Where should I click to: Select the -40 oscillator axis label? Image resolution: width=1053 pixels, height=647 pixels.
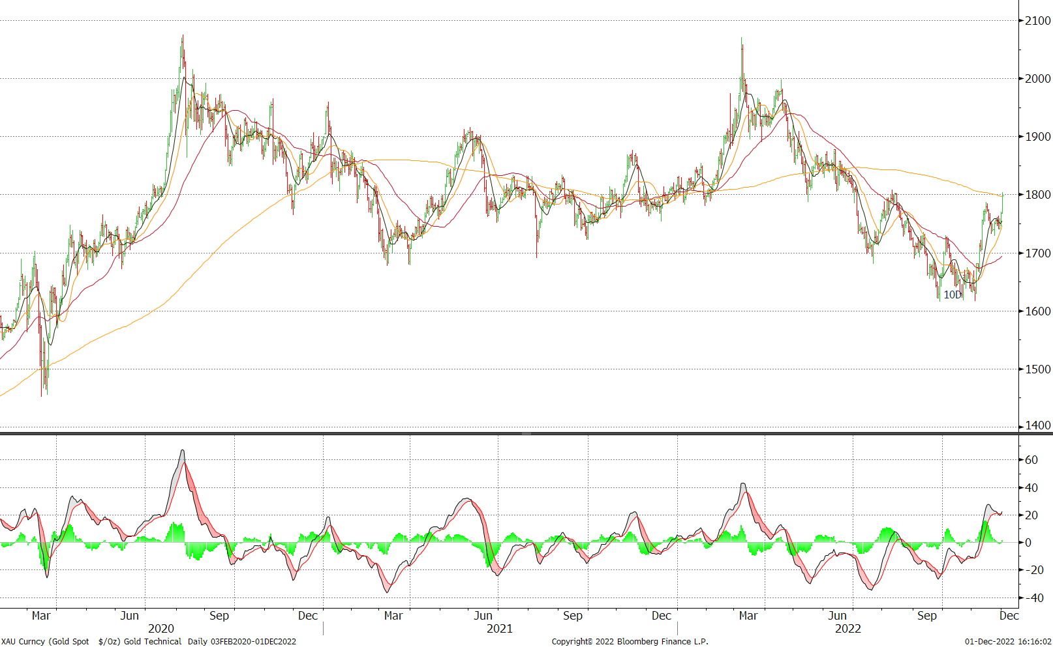tap(1034, 598)
